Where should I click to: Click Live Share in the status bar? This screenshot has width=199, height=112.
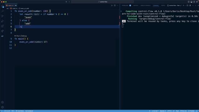point(20,111)
